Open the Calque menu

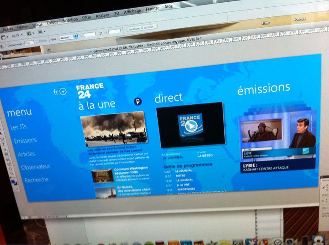53,22
